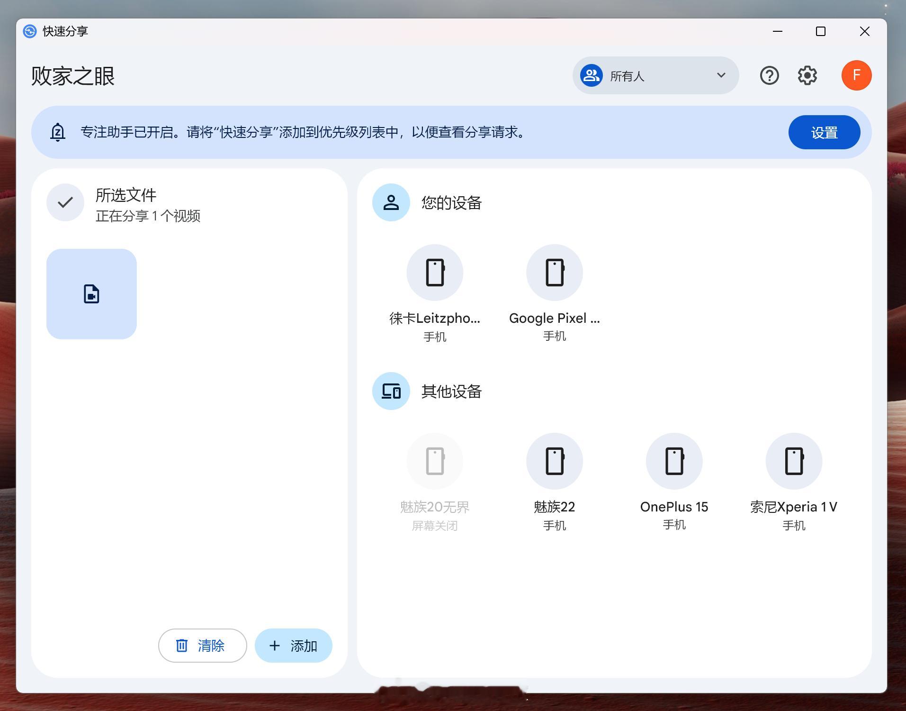Click the 屏幕关闭 status text
Image resolution: width=906 pixels, height=711 pixels.
tap(435, 526)
